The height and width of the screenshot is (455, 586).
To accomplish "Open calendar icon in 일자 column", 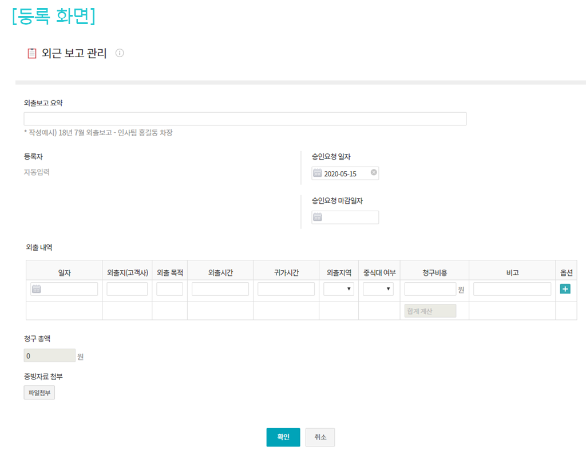I will tap(37, 289).
